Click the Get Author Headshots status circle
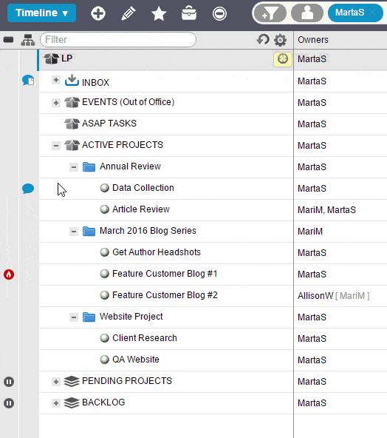387x438 pixels. click(105, 252)
